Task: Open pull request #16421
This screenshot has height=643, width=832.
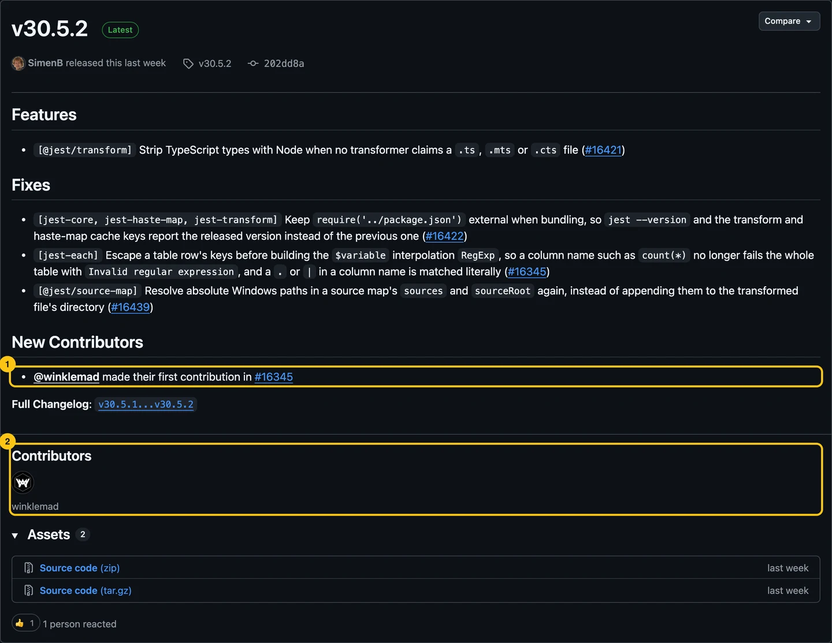Action: click(x=603, y=150)
